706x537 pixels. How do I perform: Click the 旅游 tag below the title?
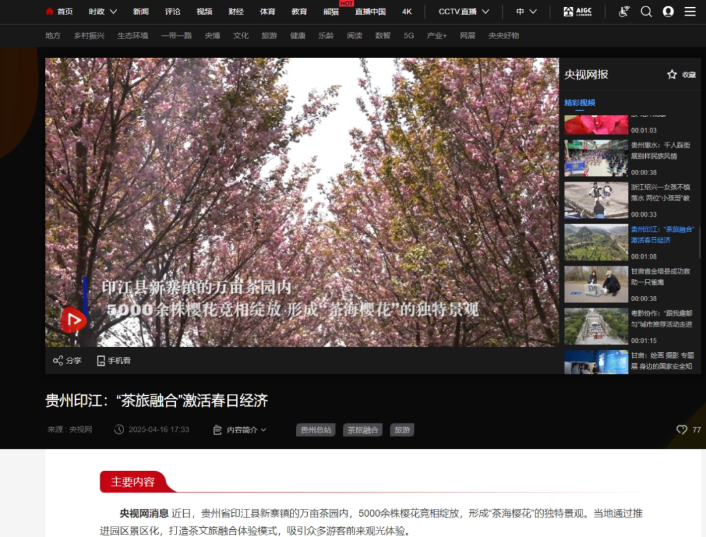[x=402, y=430]
